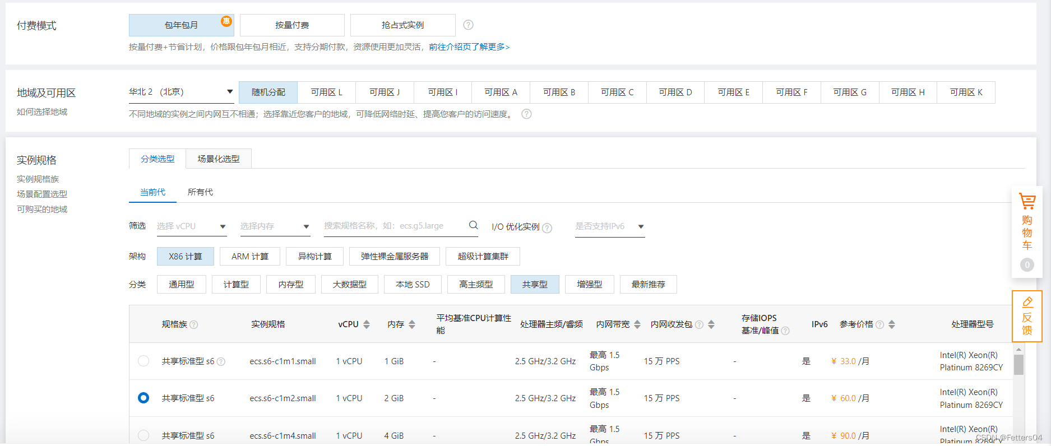The width and height of the screenshot is (1051, 446).
Task: Select 可用区 G zone
Action: (x=850, y=92)
